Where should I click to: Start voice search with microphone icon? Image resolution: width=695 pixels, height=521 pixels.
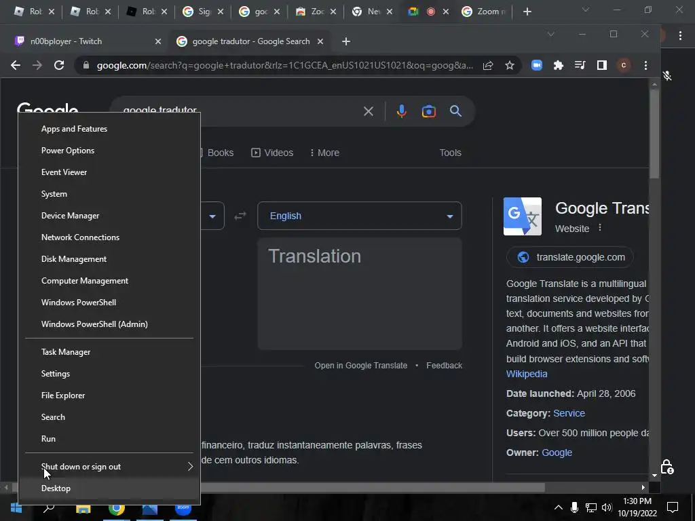[402, 111]
